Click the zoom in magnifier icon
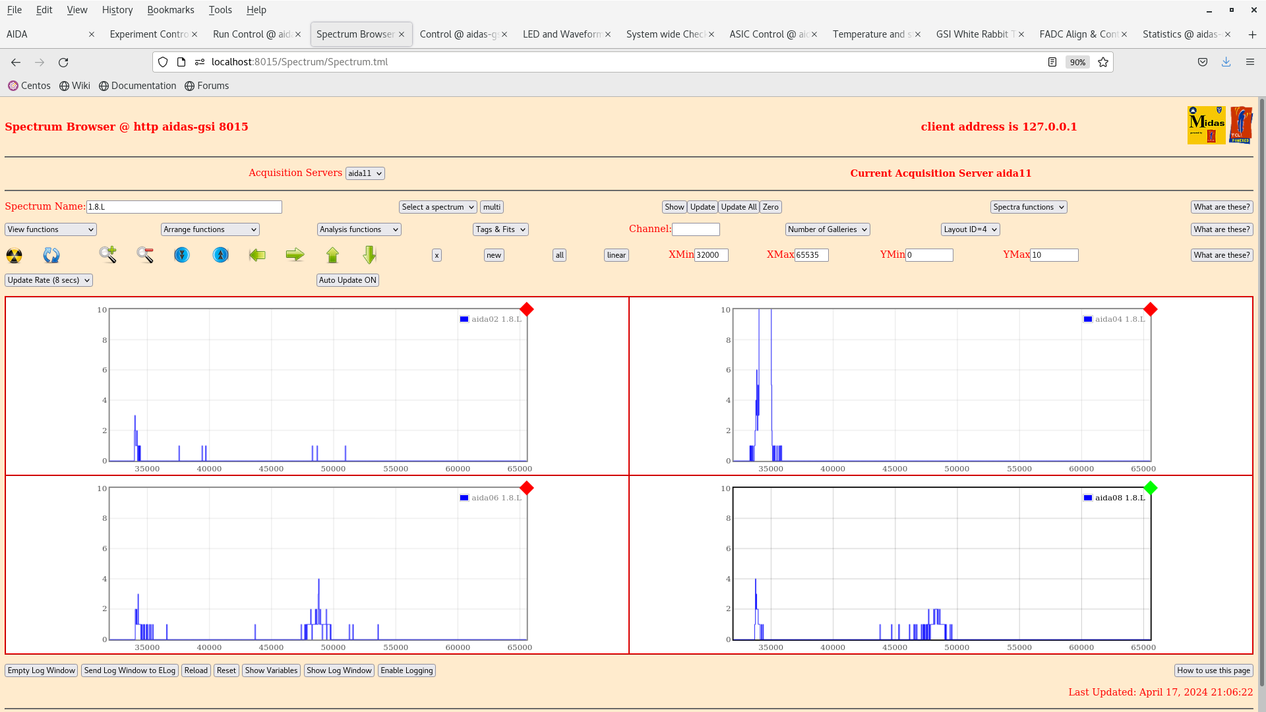 tap(107, 254)
